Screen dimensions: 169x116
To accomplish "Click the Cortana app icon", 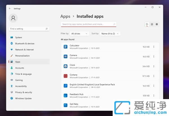I will click(x=66, y=76).
